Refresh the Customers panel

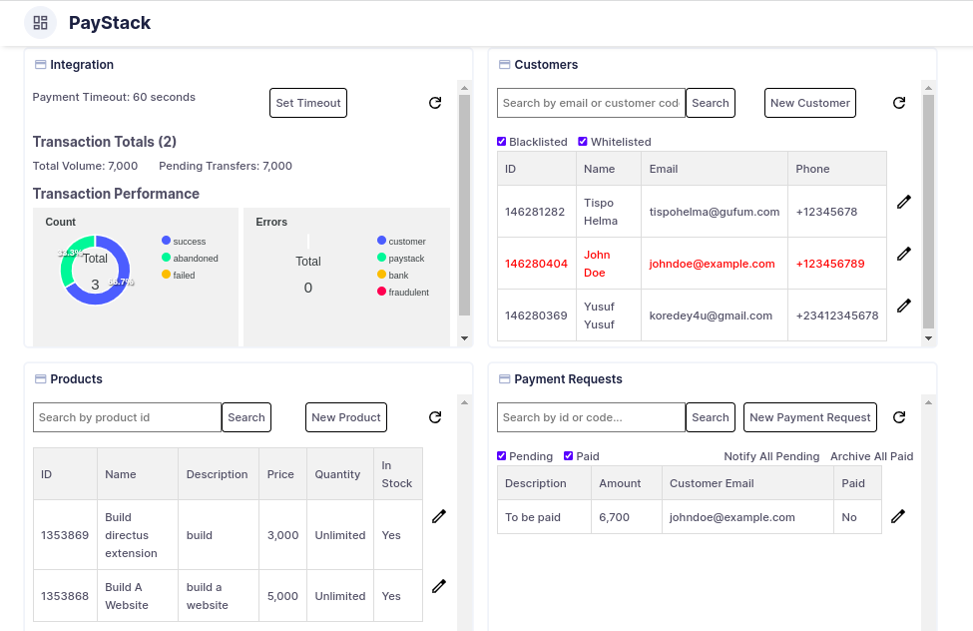pos(899,103)
